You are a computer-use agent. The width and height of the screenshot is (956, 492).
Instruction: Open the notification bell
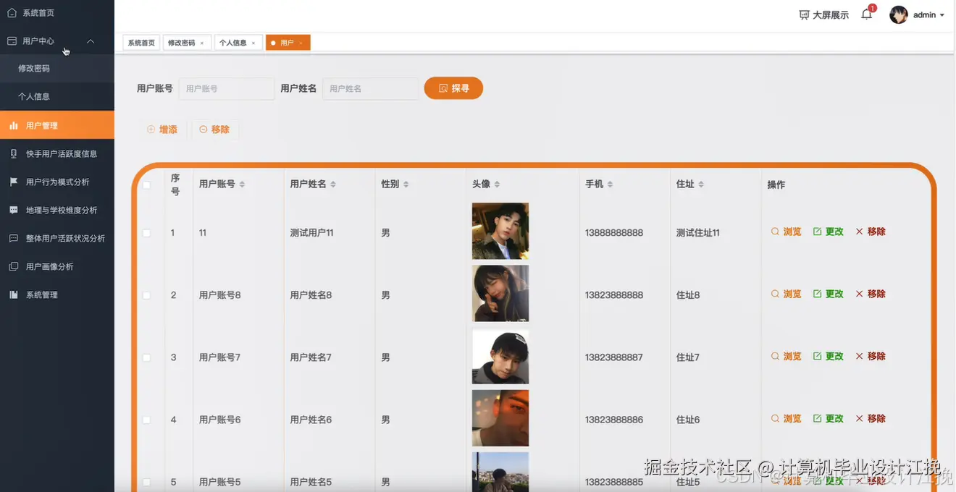click(866, 14)
